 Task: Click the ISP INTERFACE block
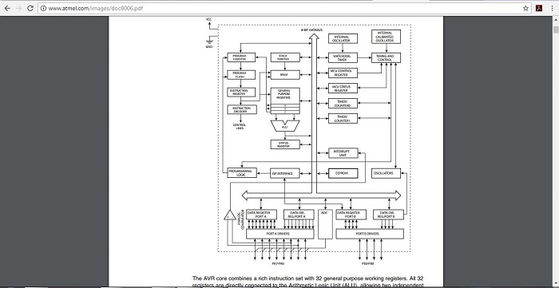[285, 173]
